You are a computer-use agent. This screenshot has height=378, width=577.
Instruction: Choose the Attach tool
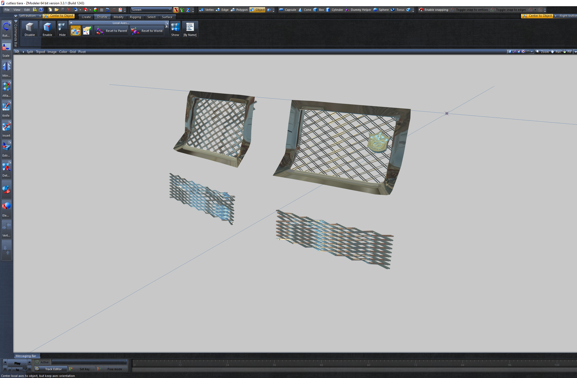(x=6, y=89)
